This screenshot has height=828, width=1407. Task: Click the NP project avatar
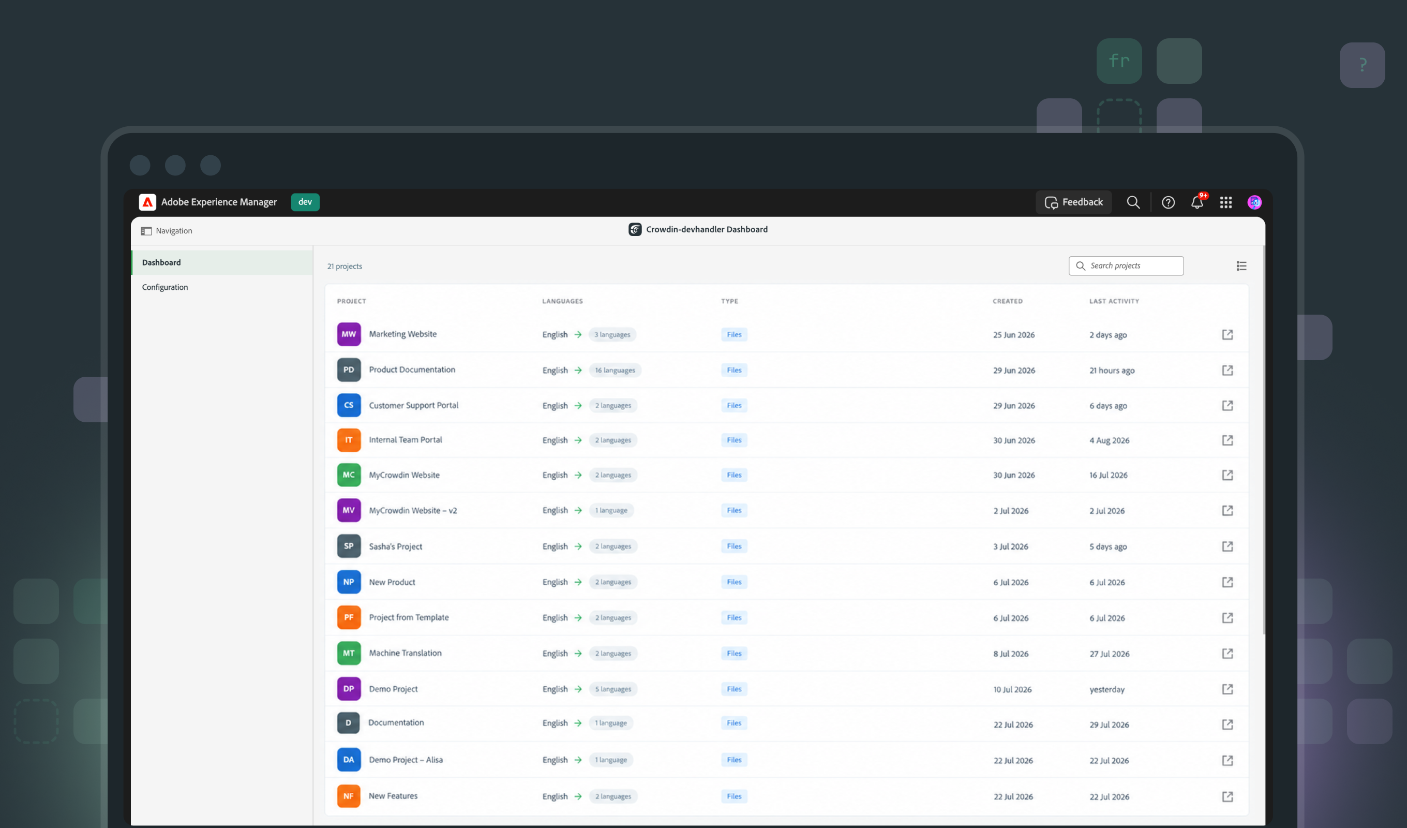coord(349,582)
